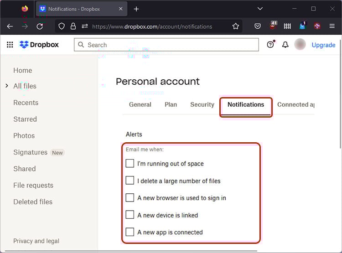Viewport: 342px width, 253px height.
Task: Open the Pocket save icon
Action: tap(258, 26)
